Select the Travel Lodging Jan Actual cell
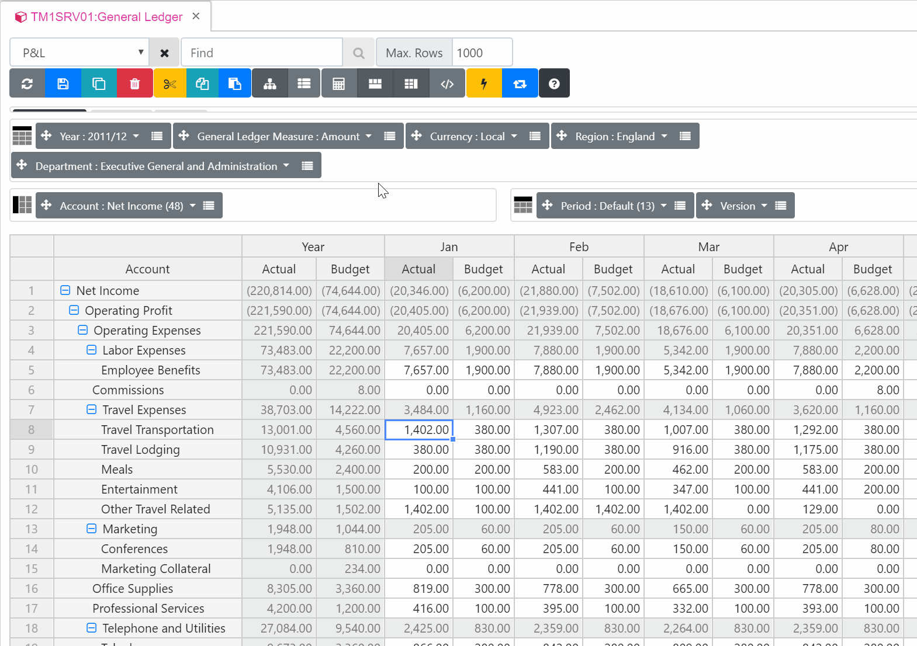 [419, 450]
